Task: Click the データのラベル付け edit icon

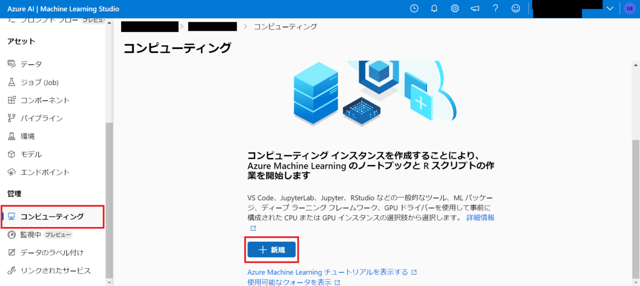Action: (12, 252)
